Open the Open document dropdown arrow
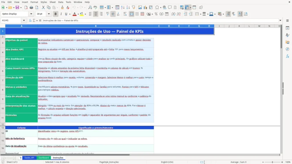Viewport: 292px width, 164px height. click(x=14, y=8)
